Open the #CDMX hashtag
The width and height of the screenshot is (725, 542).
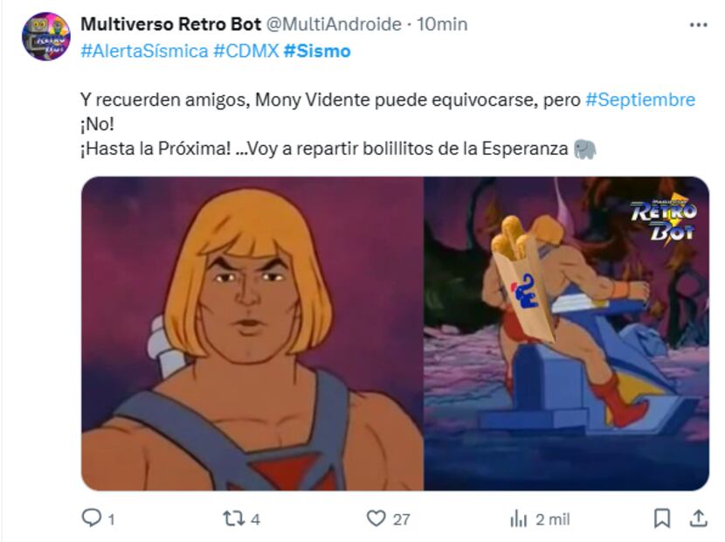click(x=246, y=51)
